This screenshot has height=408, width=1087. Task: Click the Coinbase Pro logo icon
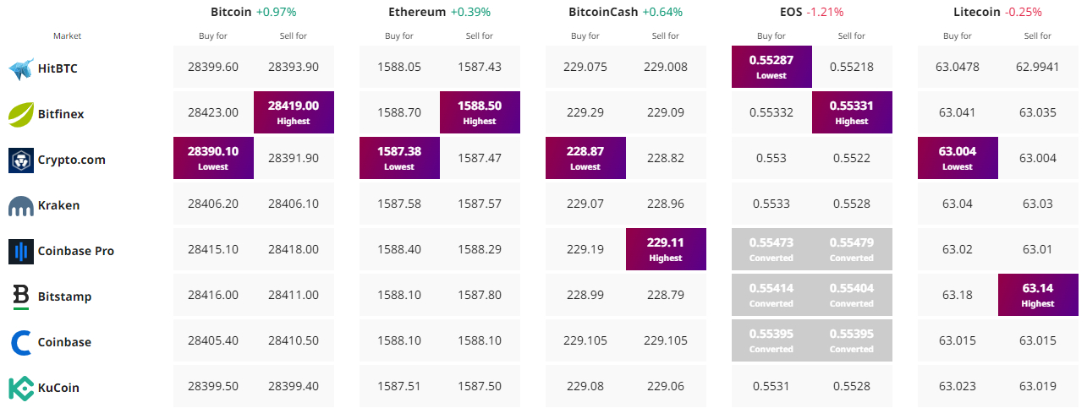pos(20,251)
